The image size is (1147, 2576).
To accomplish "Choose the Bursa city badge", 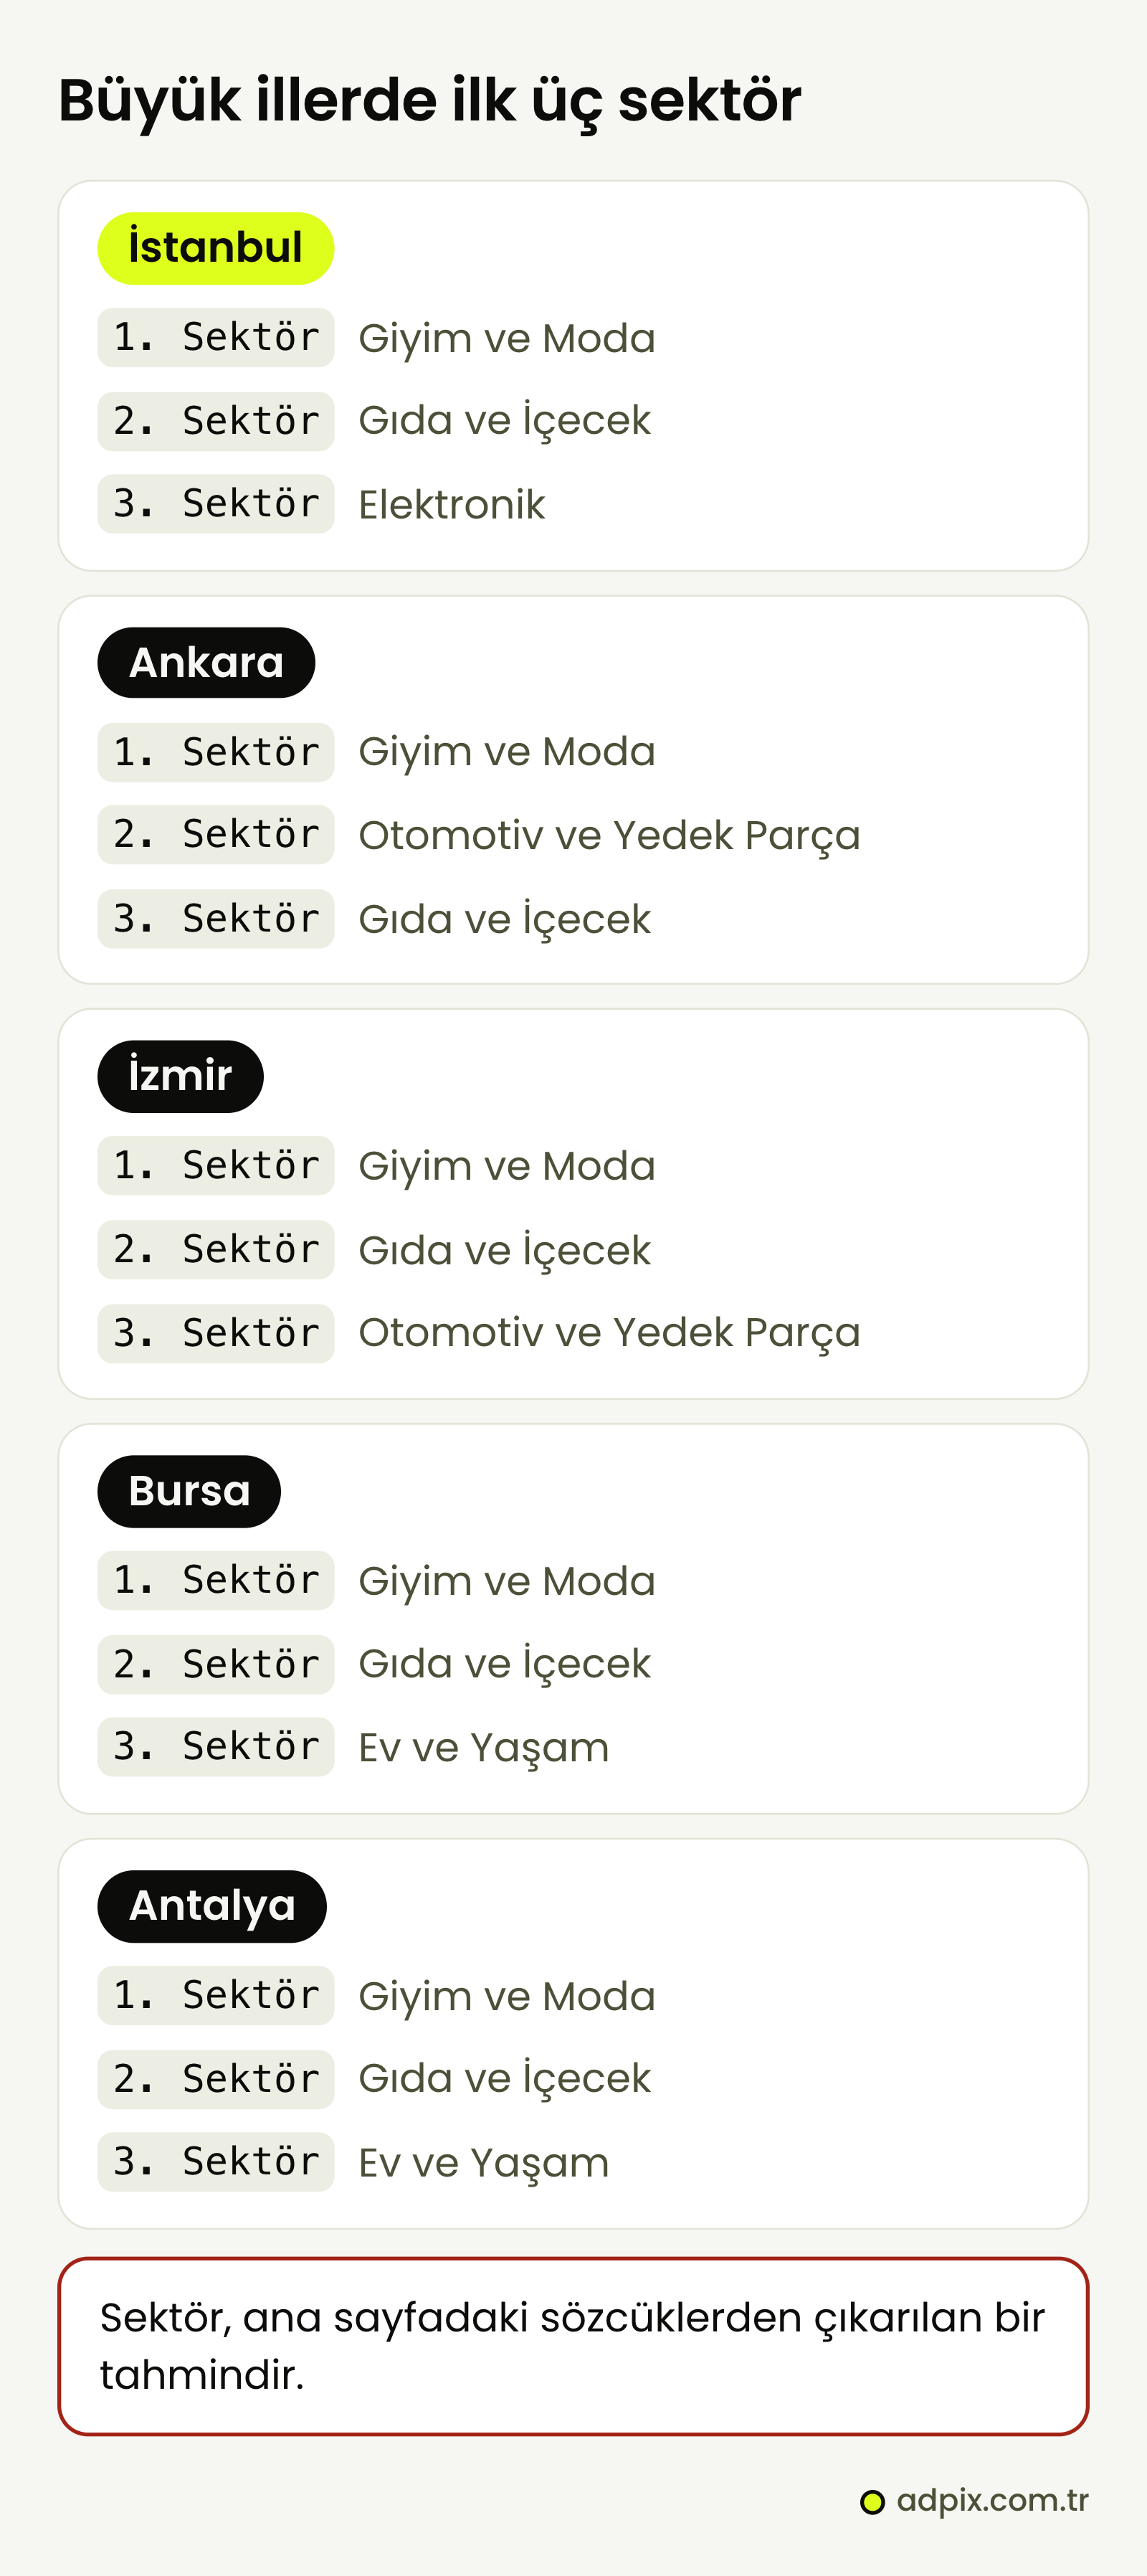I will click(189, 1491).
